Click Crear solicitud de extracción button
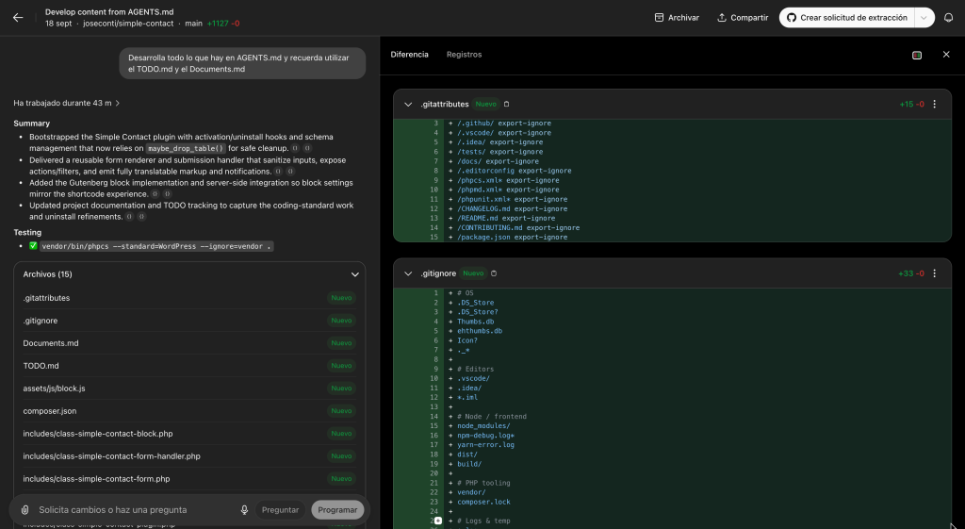 pos(847,18)
